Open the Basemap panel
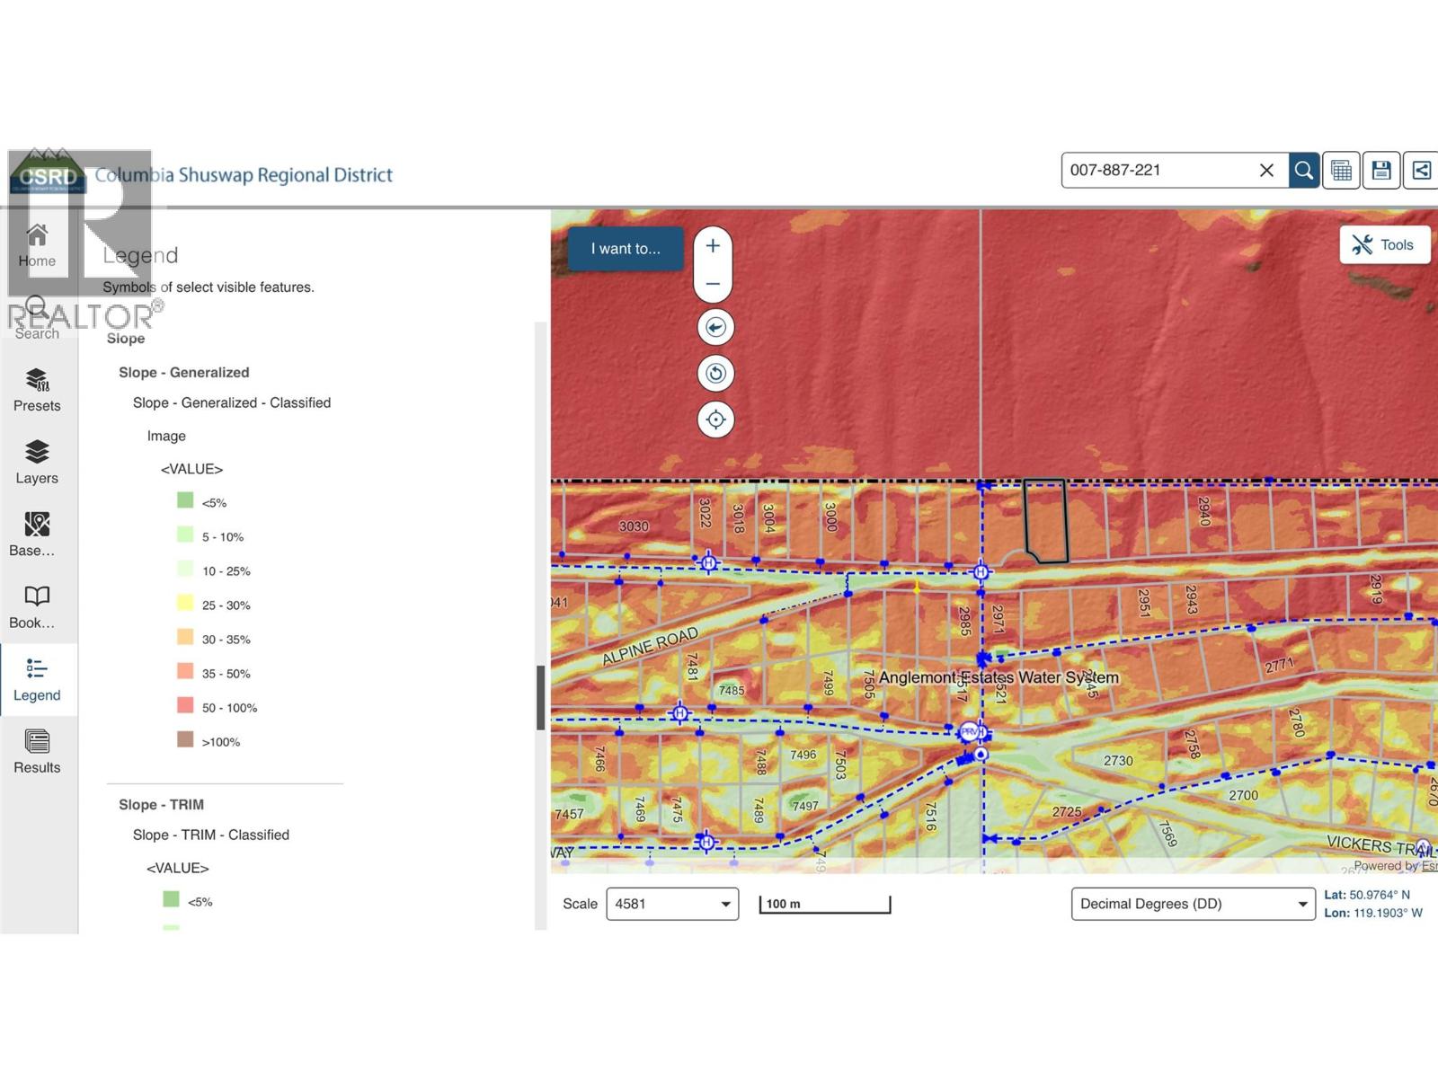 tap(37, 535)
